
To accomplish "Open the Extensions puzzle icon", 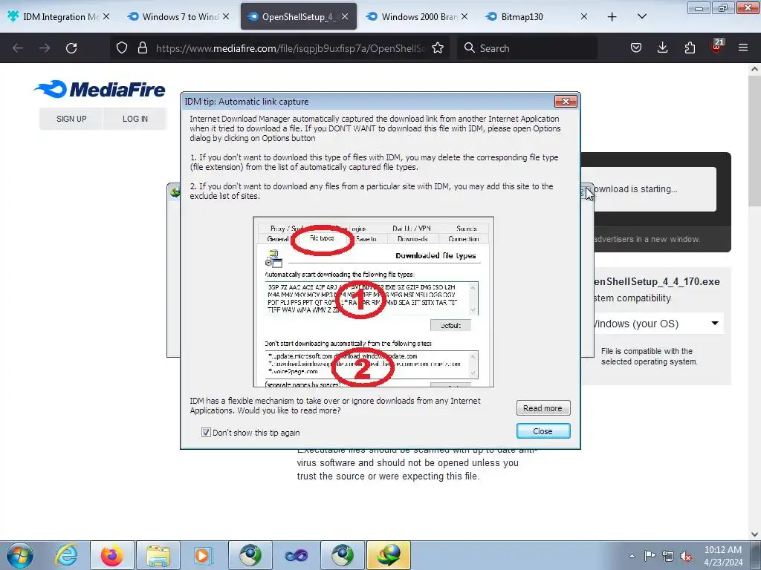I will [690, 48].
